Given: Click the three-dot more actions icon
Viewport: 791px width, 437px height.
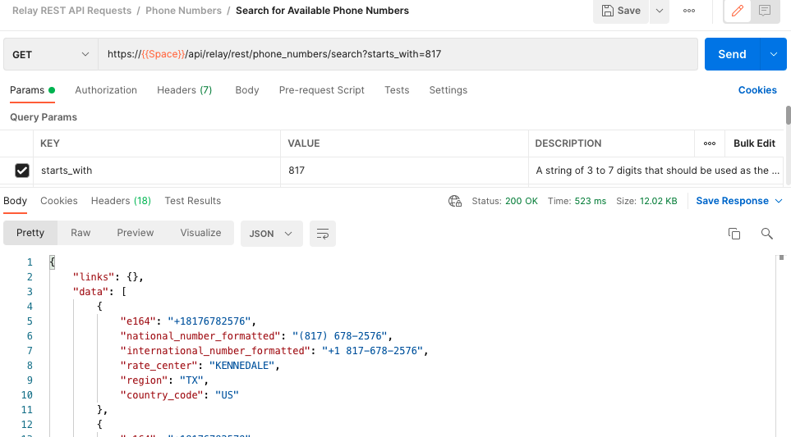Looking at the screenshot, I should coord(689,11).
